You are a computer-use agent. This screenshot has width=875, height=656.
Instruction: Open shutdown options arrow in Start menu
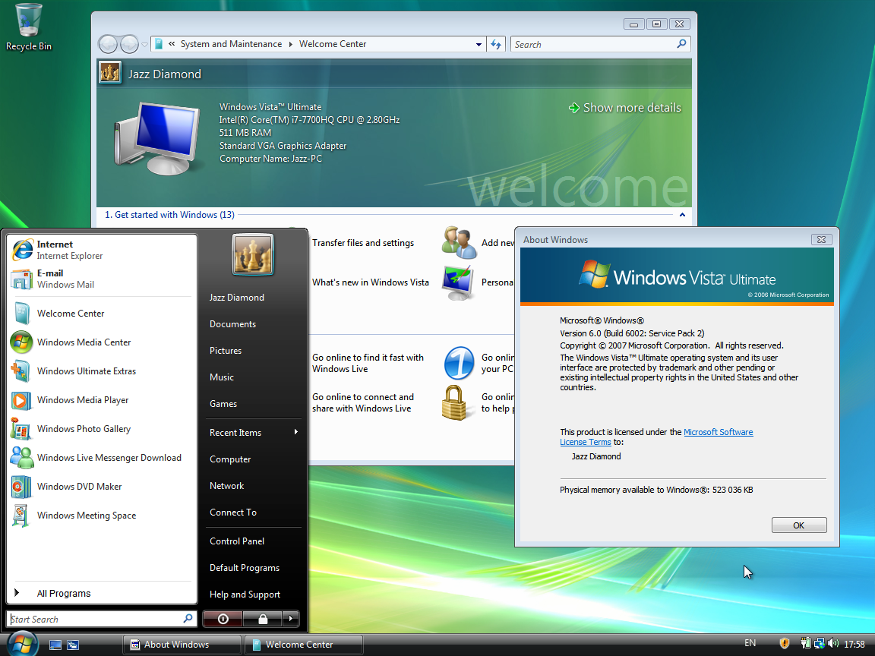(x=291, y=619)
